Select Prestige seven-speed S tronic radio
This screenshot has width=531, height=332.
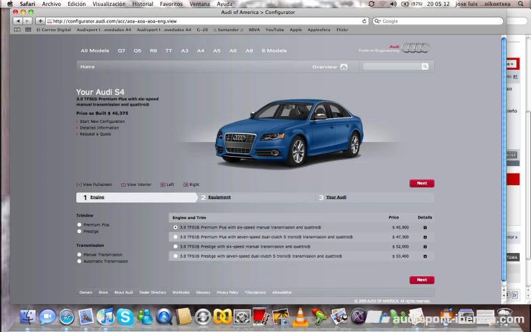click(x=175, y=256)
